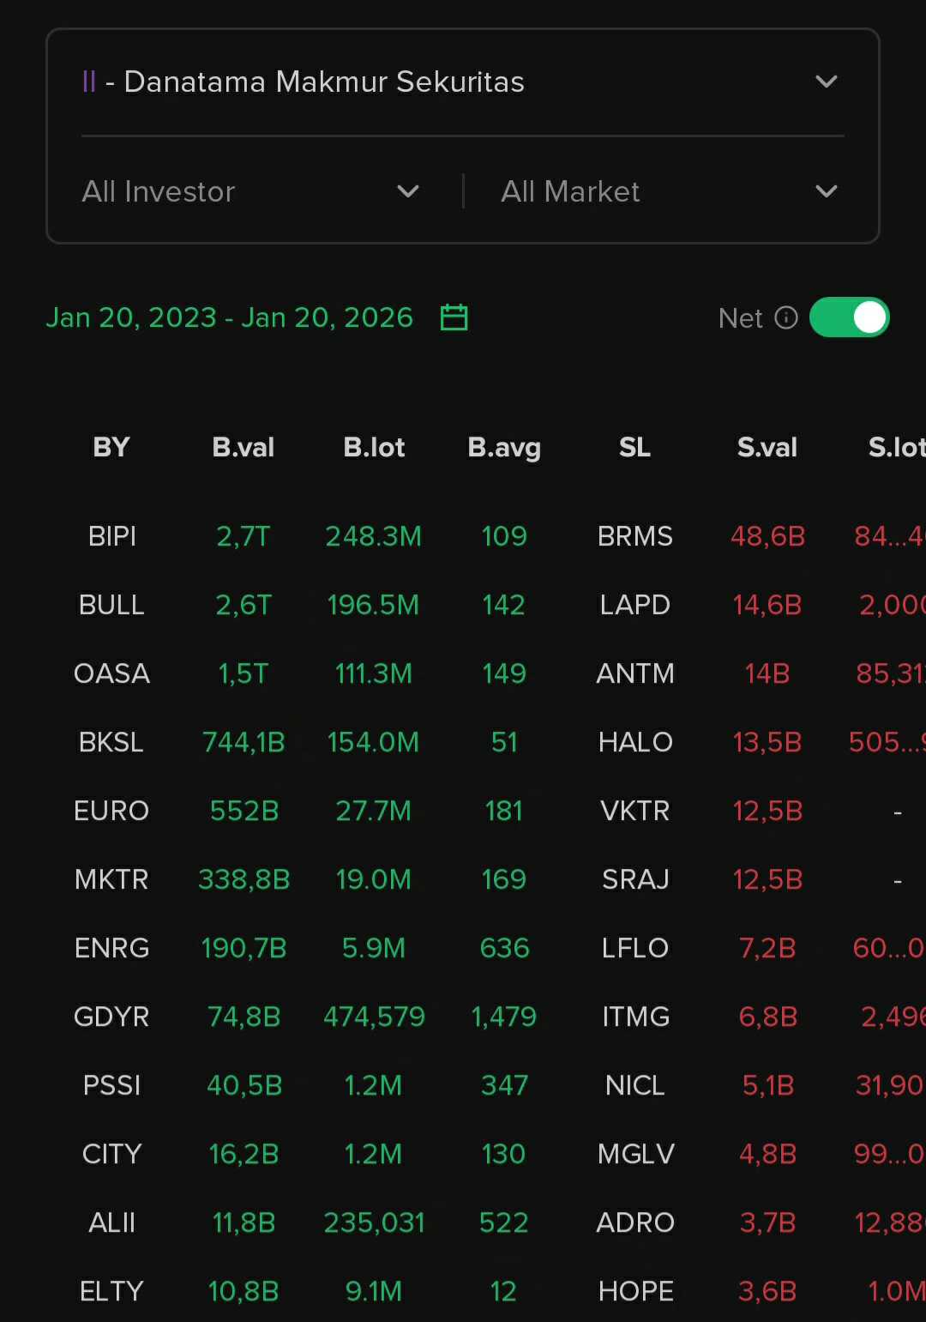Open the calendar date picker icon
926x1322 pixels.
(x=454, y=317)
